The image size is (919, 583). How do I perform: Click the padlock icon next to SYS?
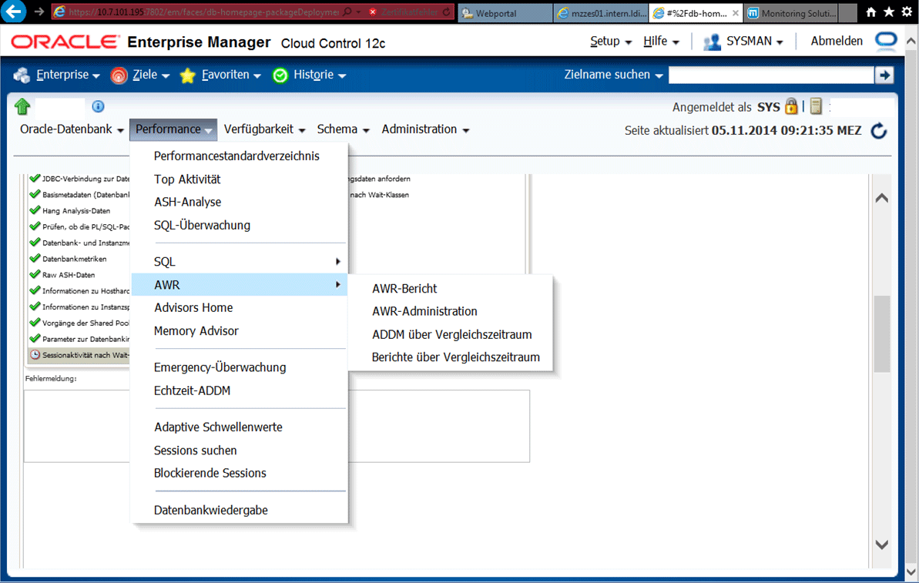[x=791, y=107]
